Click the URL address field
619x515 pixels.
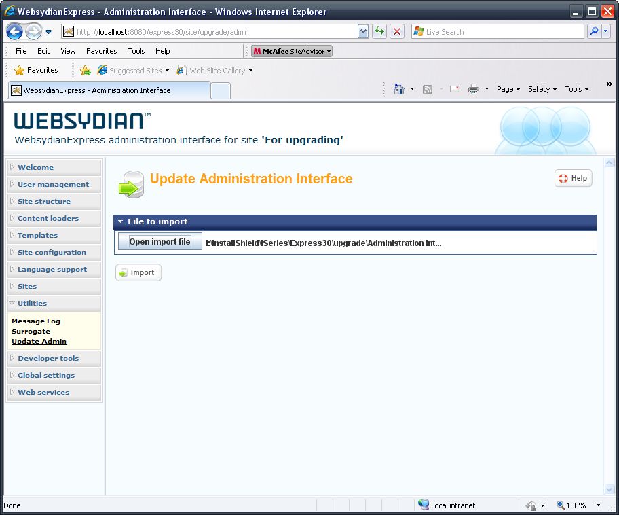click(x=215, y=32)
